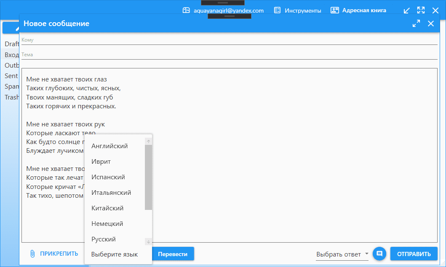
Task: Select Русский in the language list
Action: coord(104,239)
